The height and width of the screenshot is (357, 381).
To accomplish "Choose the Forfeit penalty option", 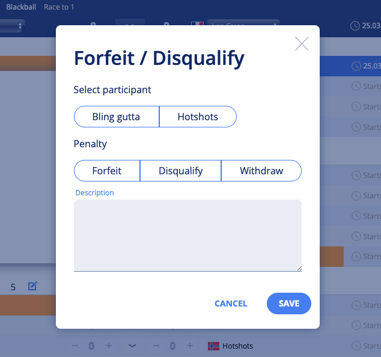I will (107, 171).
